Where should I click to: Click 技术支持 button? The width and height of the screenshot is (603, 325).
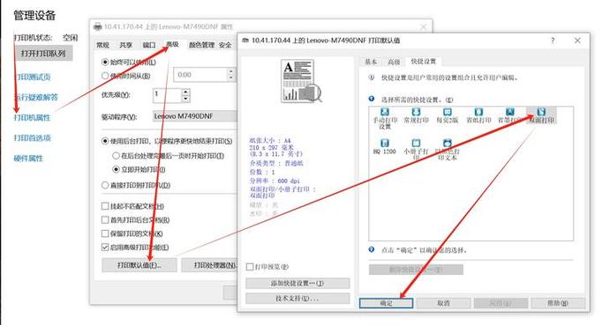pyautogui.click(x=298, y=299)
